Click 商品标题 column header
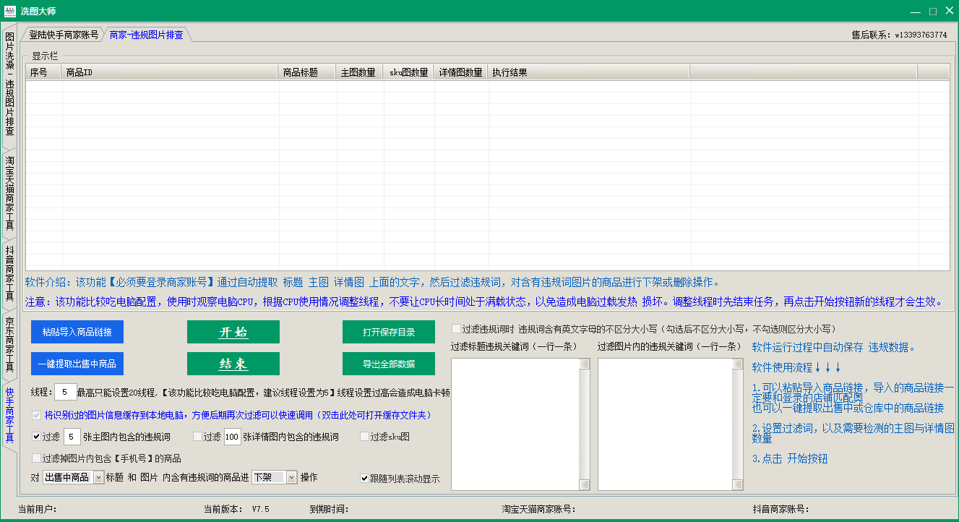Image resolution: width=959 pixels, height=522 pixels. click(x=307, y=72)
